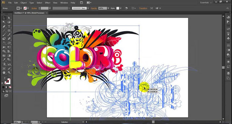Select the Perspective Grid tool
Image resolution: width=232 pixels, height=124 pixels.
click(9, 52)
